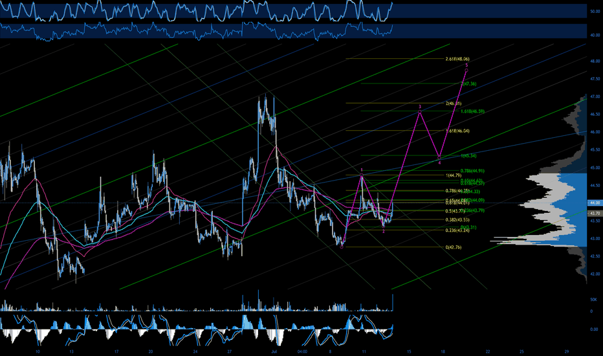
Task: Select the 04:00 time axis label
Action: point(302,351)
